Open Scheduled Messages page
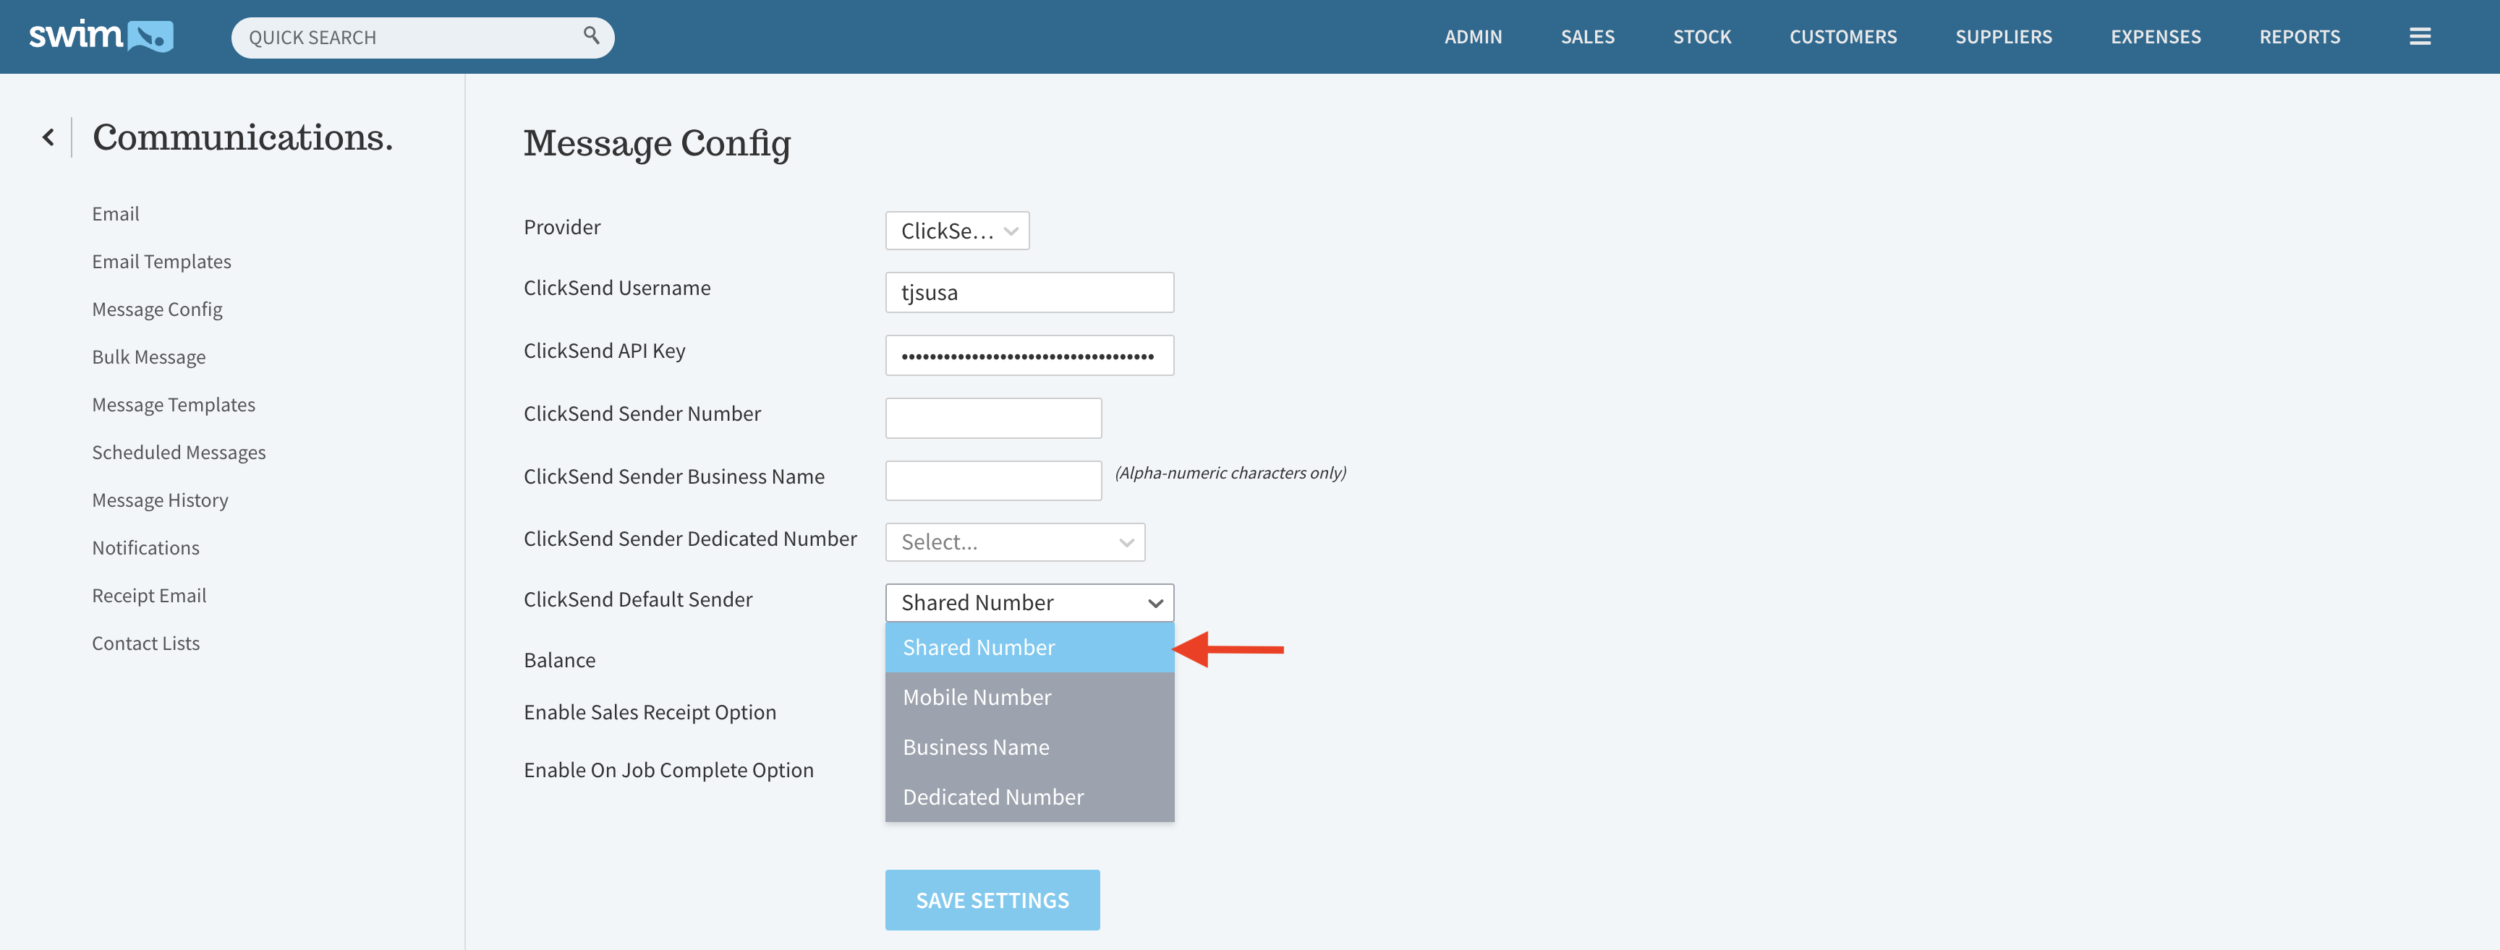This screenshot has height=950, width=2500. click(179, 452)
